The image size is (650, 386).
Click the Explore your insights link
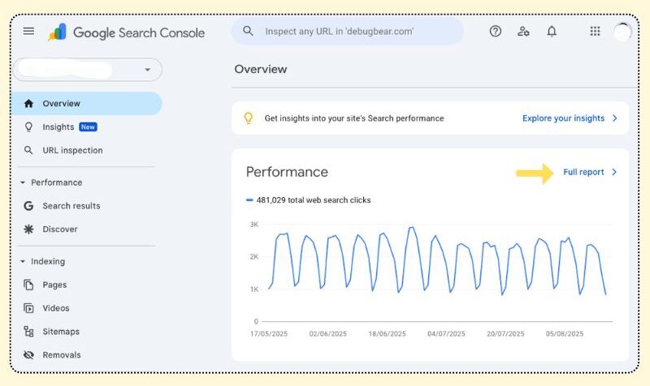click(x=563, y=118)
